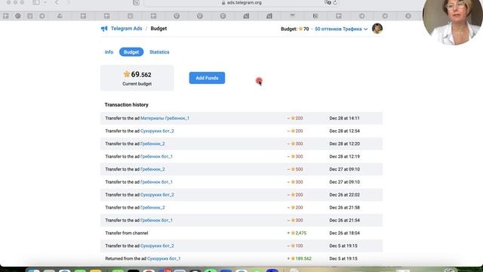
Task: Go back using the browser back arrow
Action: pyautogui.click(x=57, y=2)
